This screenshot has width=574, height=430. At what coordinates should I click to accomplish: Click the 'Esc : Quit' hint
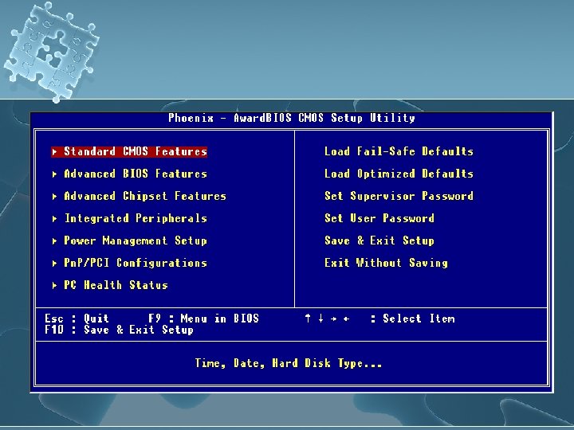pos(77,319)
